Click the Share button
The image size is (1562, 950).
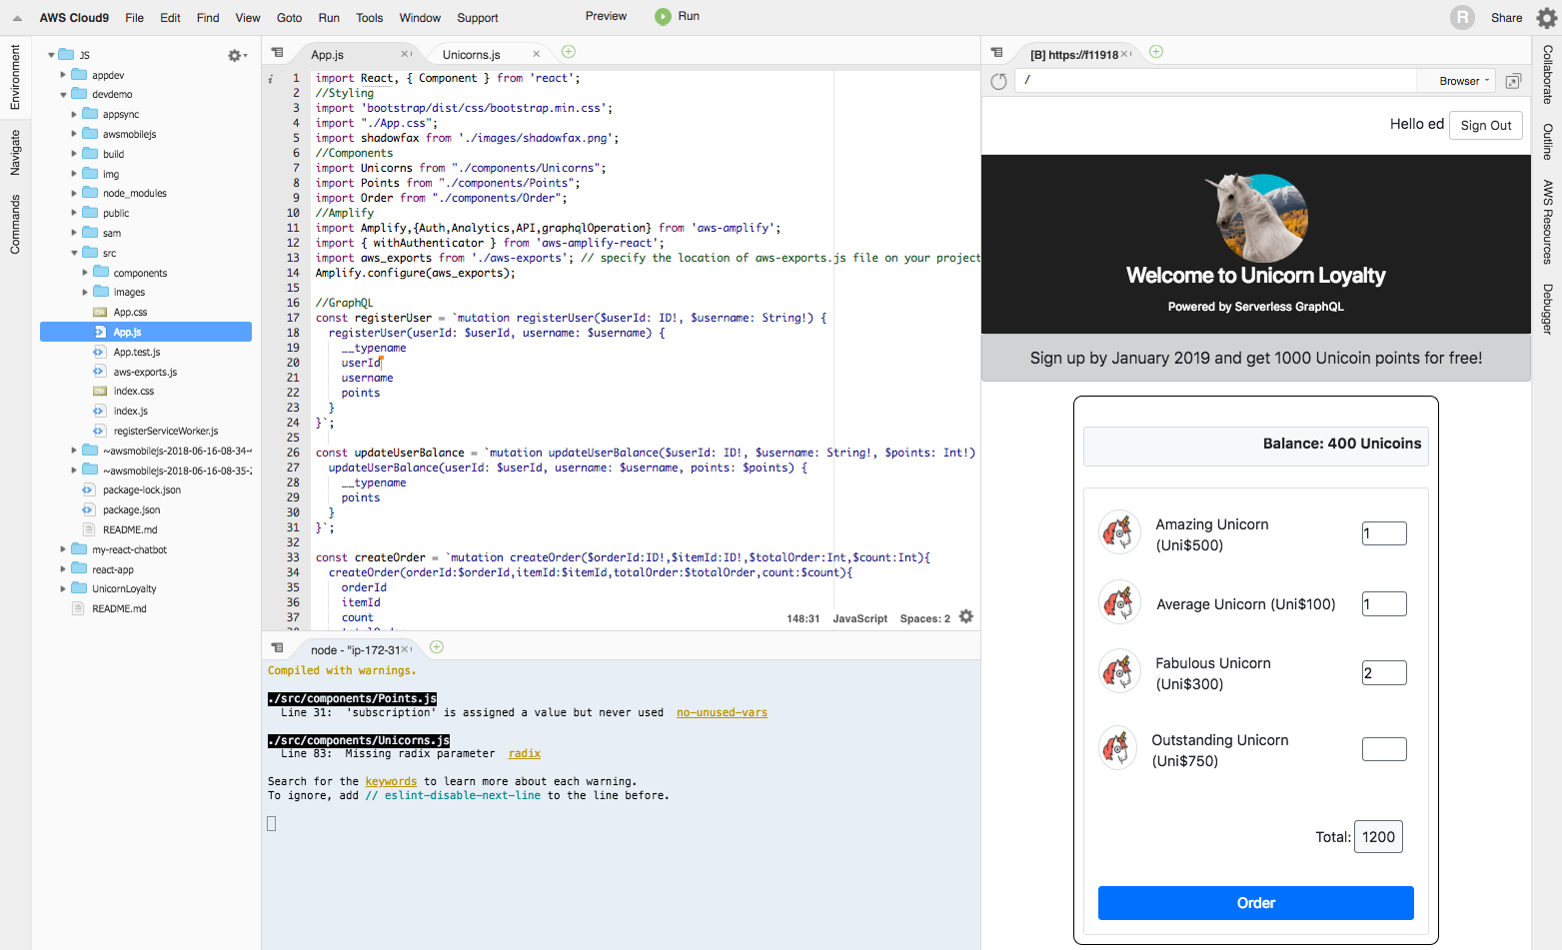click(1506, 18)
